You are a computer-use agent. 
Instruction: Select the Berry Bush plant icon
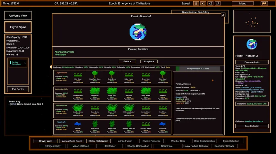click(x=95, y=91)
